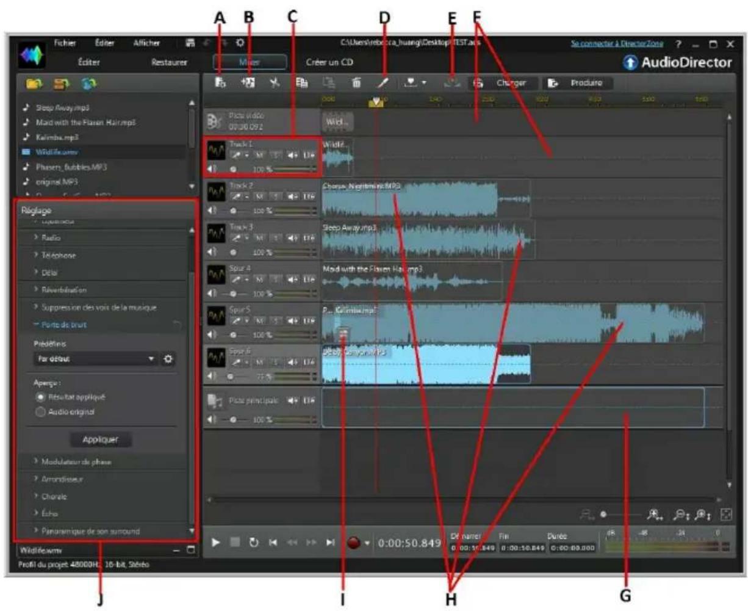Image resolution: width=748 pixels, height=611 pixels.
Task: Start playback with the Play button
Action: click(x=216, y=542)
